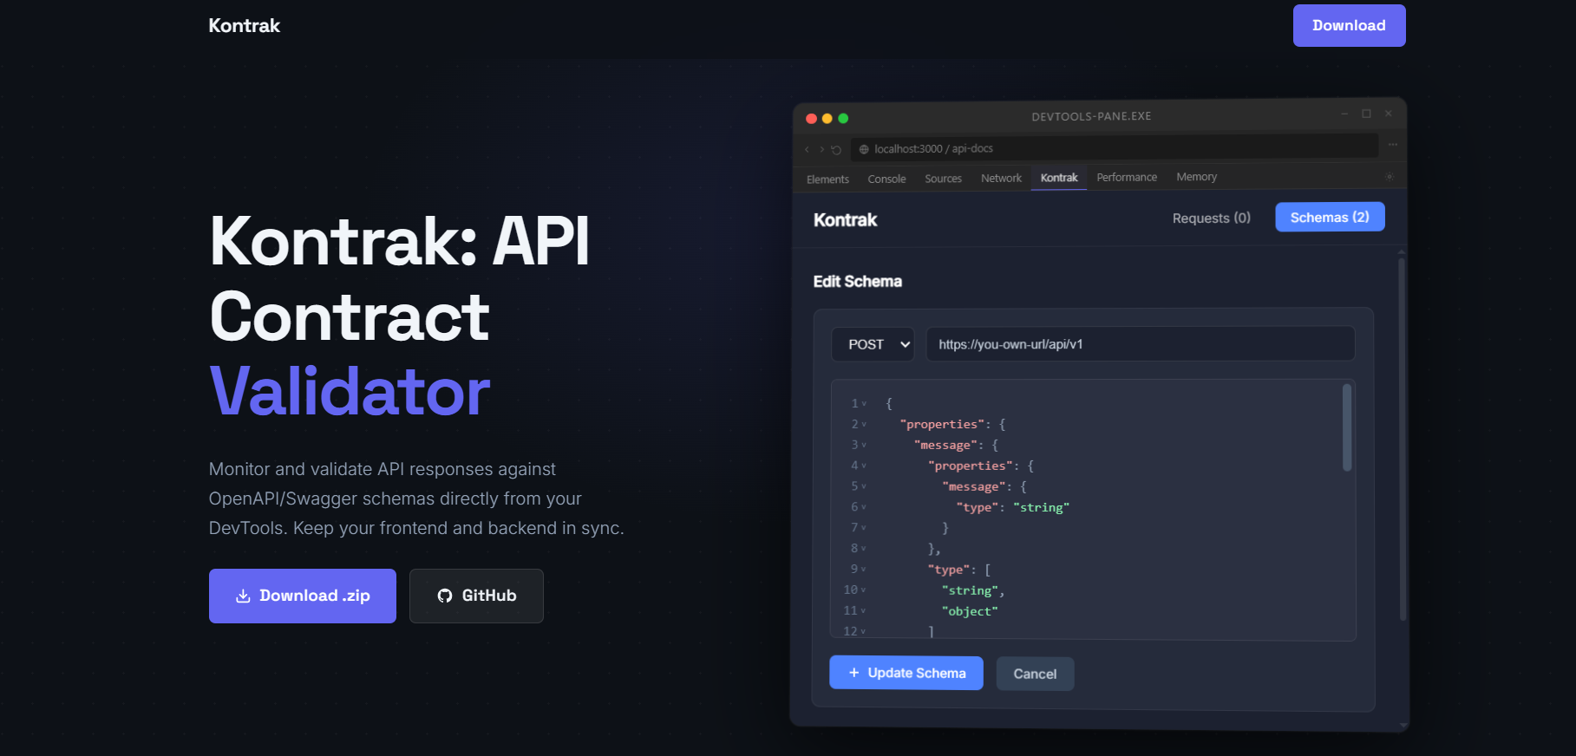Open the Console DevTools tab

[x=886, y=179]
